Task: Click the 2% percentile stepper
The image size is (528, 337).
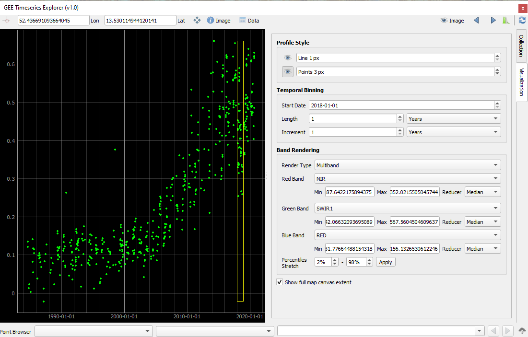Action: [x=335, y=262]
